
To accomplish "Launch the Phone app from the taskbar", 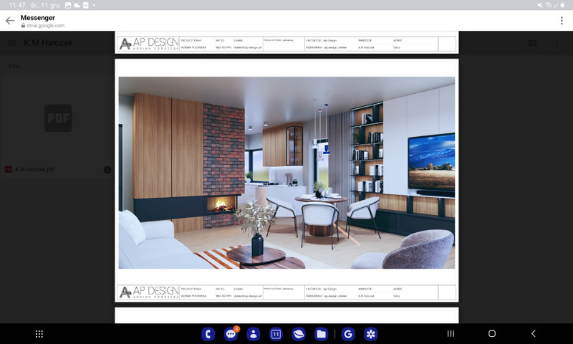I will pos(208,334).
